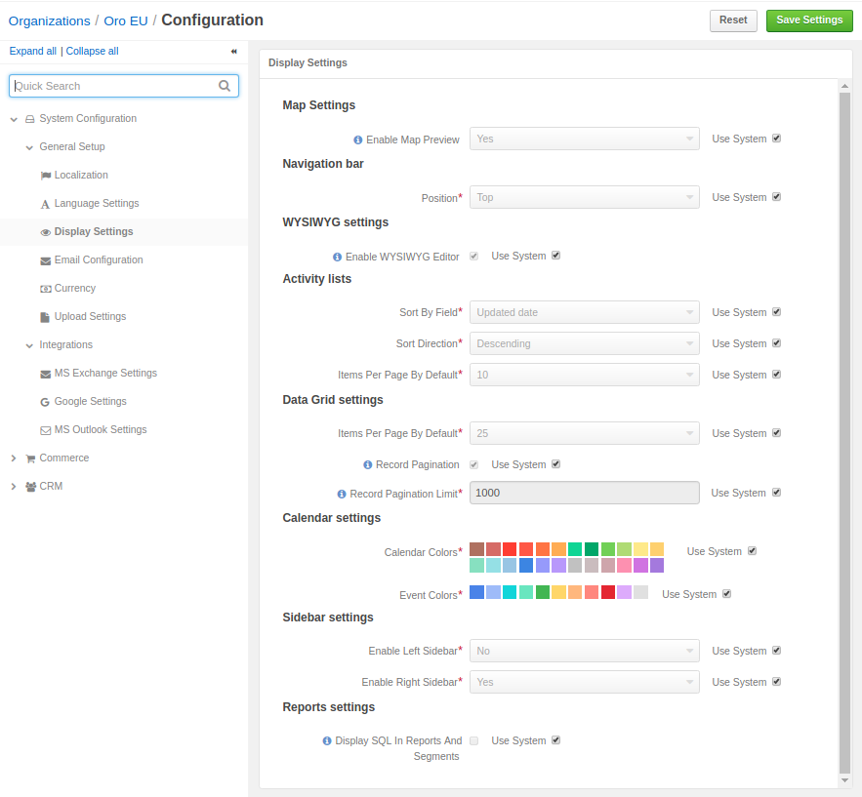The width and height of the screenshot is (862, 797).
Task: Toggle Use System for Enable Right Sidebar
Action: point(776,682)
